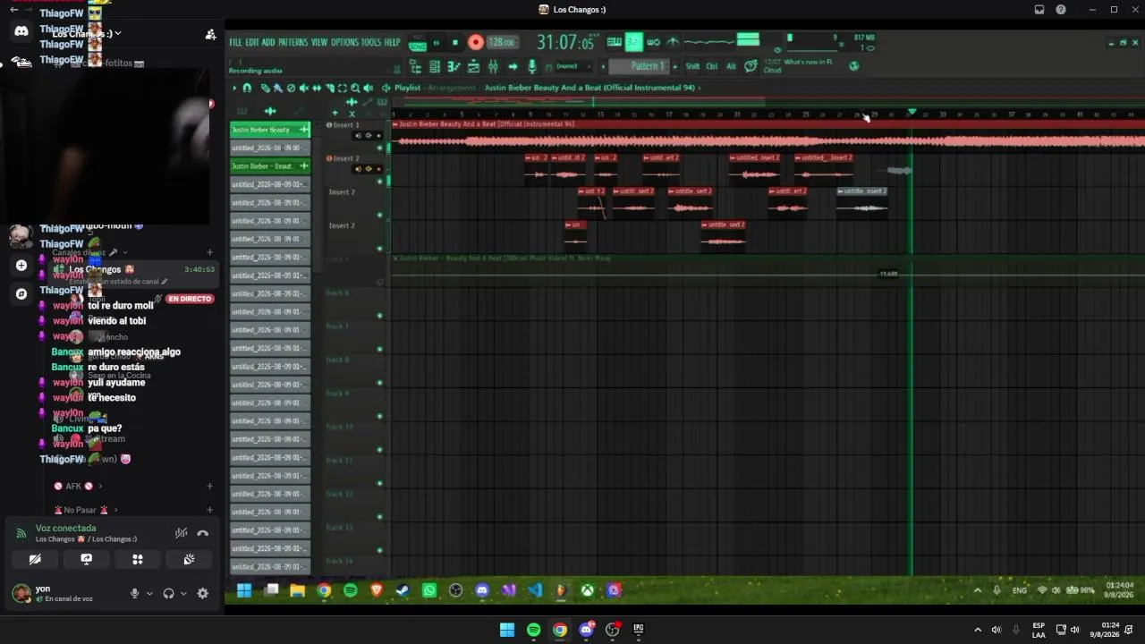Open the Piano roll icon
Image resolution: width=1145 pixels, height=644 pixels.
coord(454,66)
